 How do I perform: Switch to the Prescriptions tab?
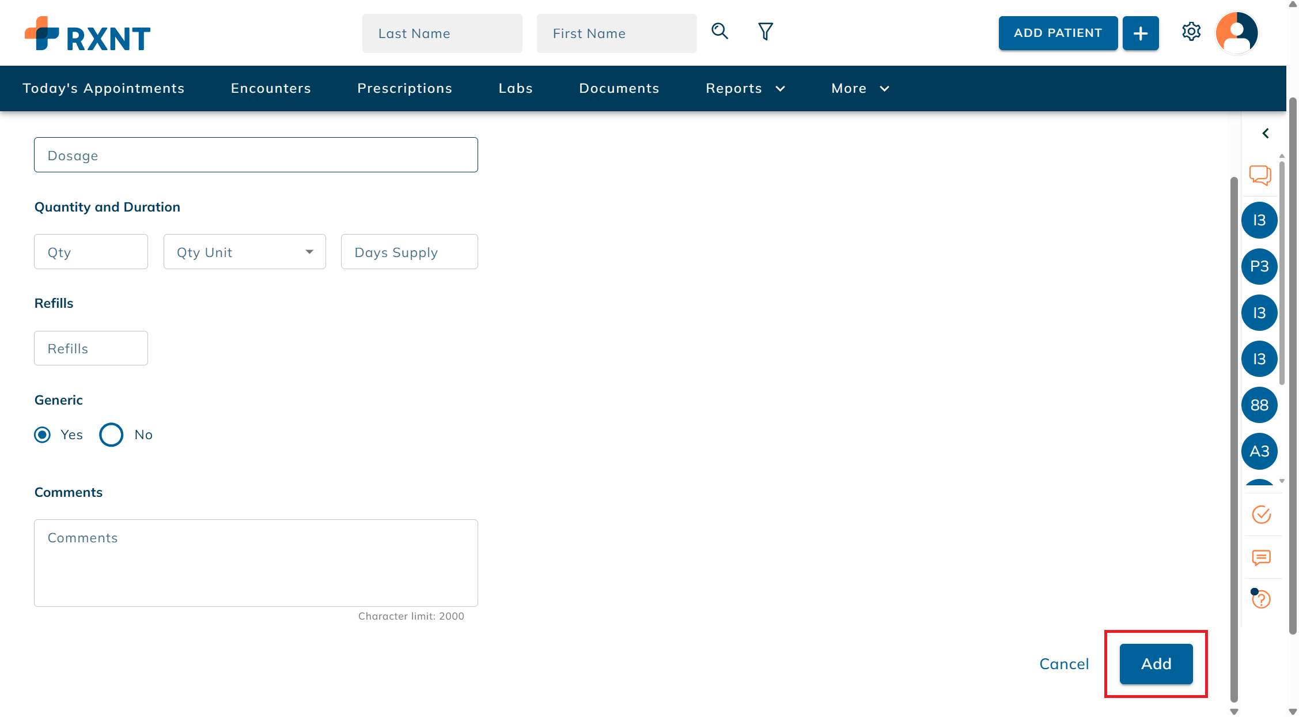pos(405,88)
